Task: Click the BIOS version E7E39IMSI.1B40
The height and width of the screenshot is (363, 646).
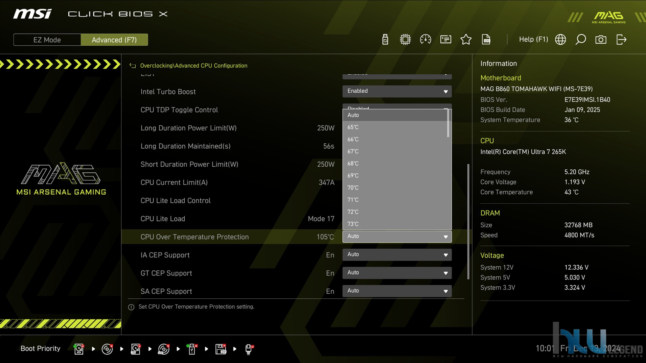Action: pos(587,100)
